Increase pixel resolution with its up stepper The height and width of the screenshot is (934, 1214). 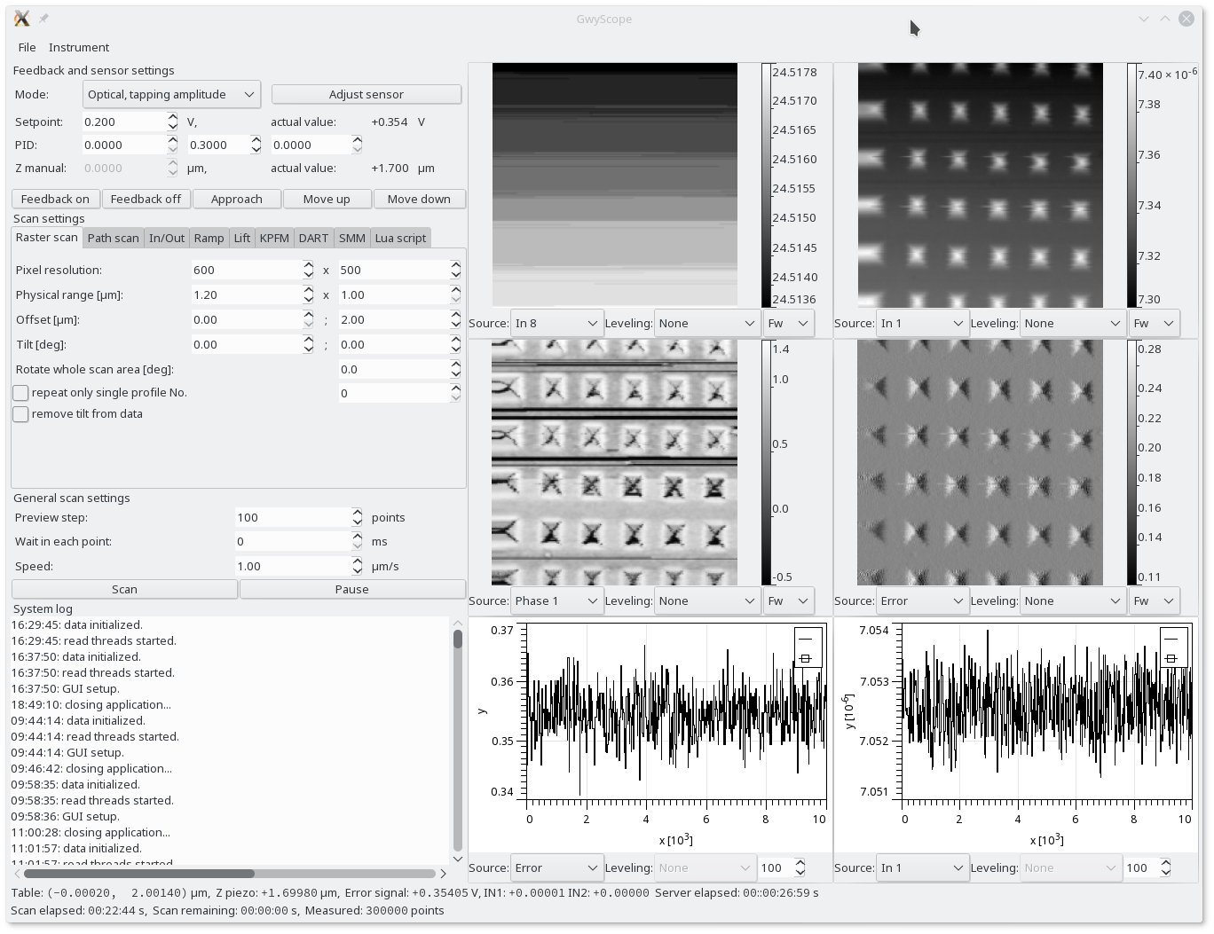click(307, 264)
